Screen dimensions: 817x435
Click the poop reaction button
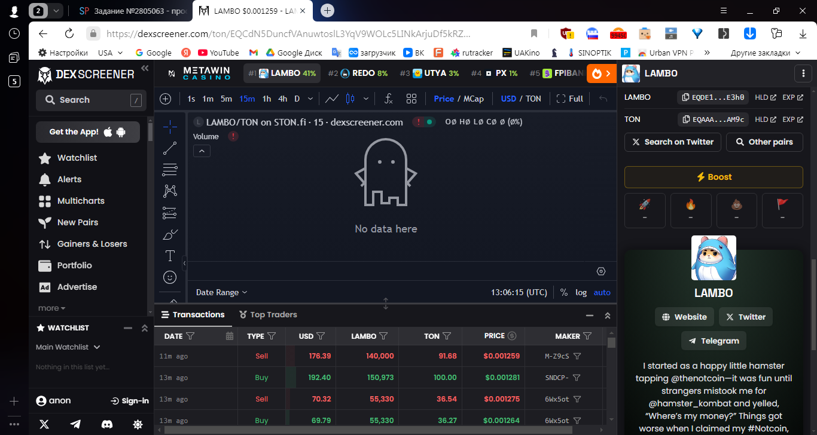point(737,210)
